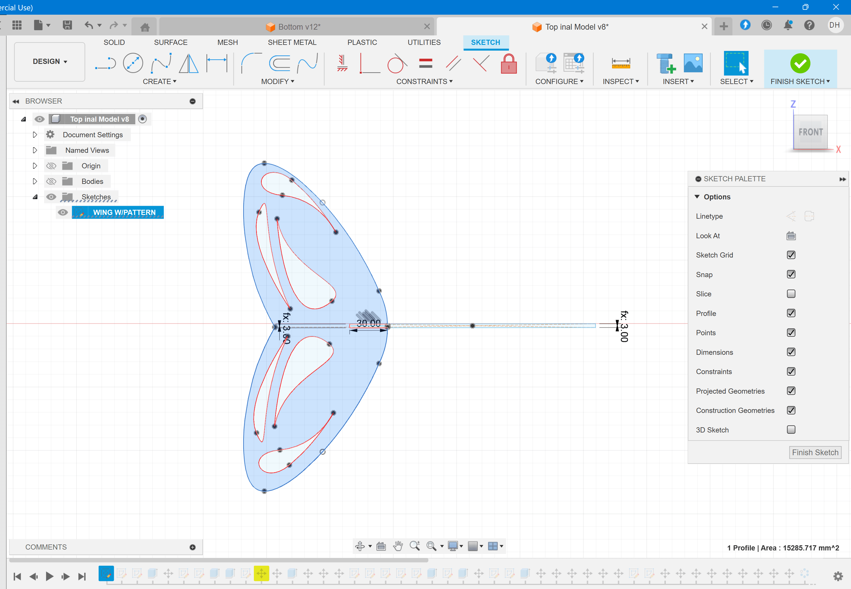Enable the 3D Sketch checkbox
This screenshot has width=851, height=589.
point(791,430)
